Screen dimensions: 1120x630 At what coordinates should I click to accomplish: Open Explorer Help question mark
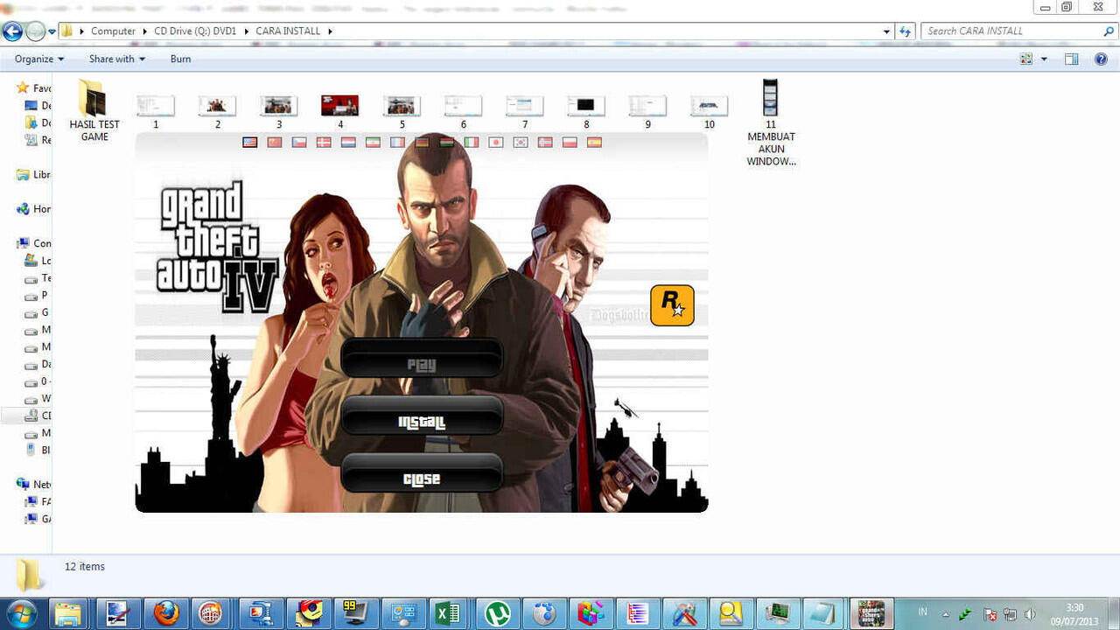click(1101, 59)
